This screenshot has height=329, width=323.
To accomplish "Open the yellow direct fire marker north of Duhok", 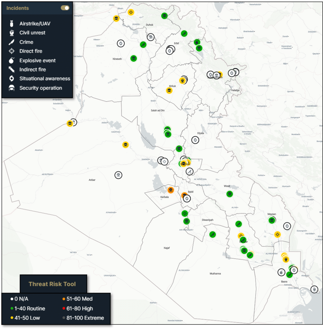I will (x=131, y=13).
